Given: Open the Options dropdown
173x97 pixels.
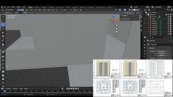Looking at the screenshot, I should pyautogui.click(x=139, y=13).
